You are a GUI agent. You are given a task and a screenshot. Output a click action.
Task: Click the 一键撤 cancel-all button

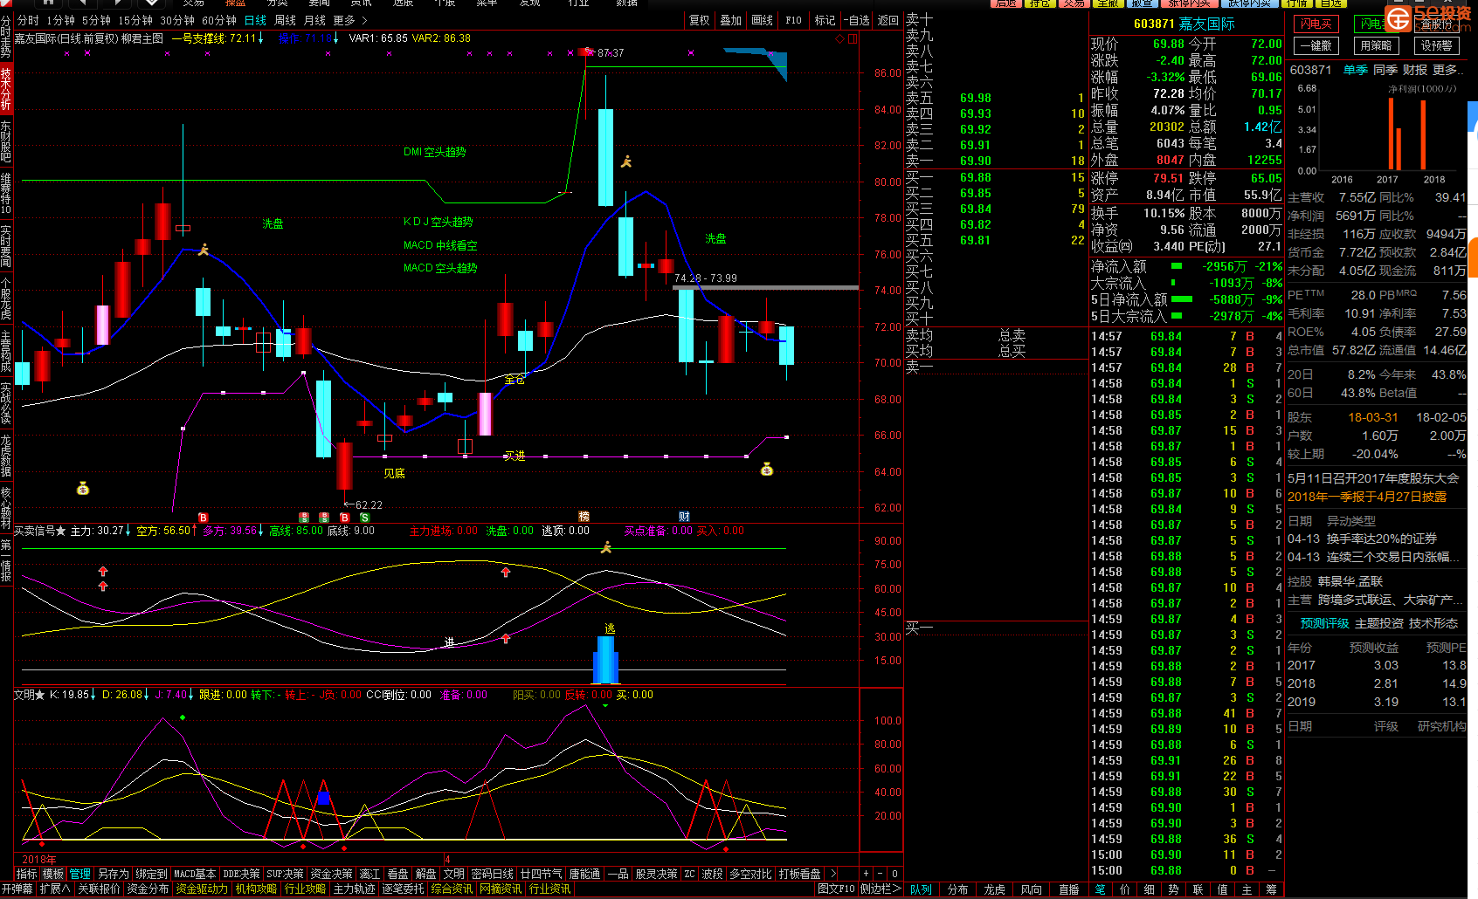click(x=1316, y=45)
